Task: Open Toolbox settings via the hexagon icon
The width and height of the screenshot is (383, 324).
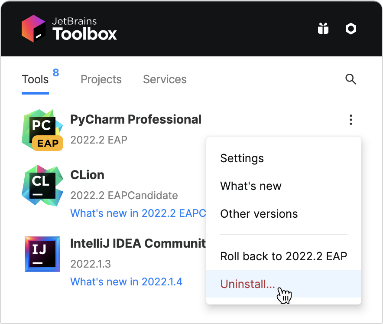Action: [351, 28]
